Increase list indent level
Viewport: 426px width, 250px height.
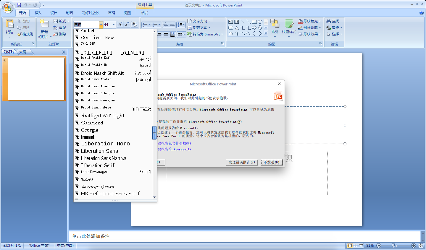click(x=172, y=25)
